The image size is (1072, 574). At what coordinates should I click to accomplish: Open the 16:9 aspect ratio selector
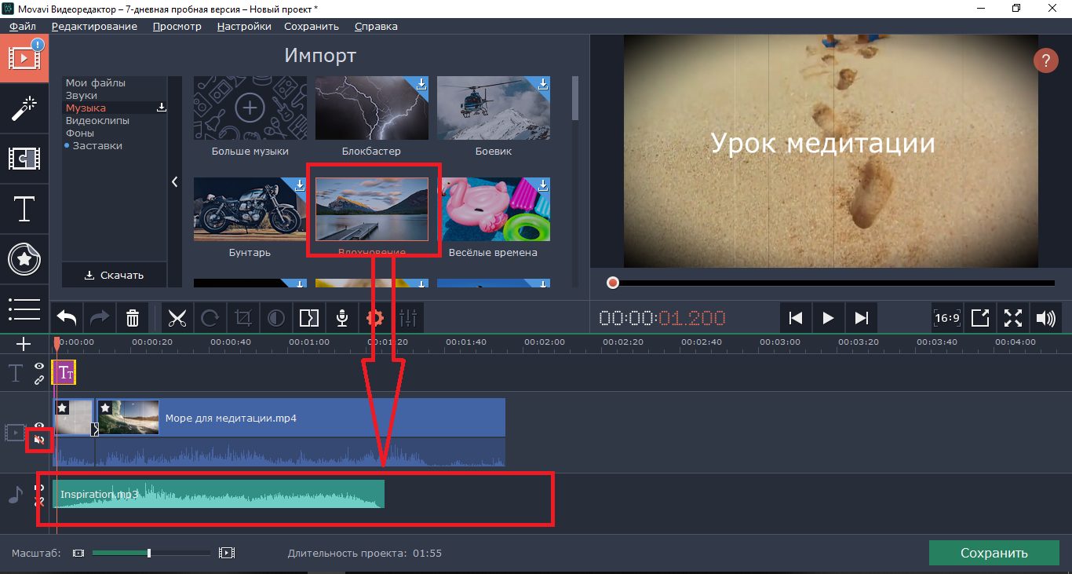[x=947, y=318]
